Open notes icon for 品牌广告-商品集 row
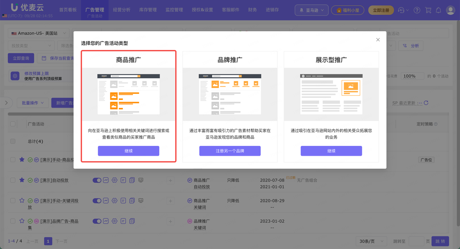This screenshot has height=249, width=460. click(123, 221)
